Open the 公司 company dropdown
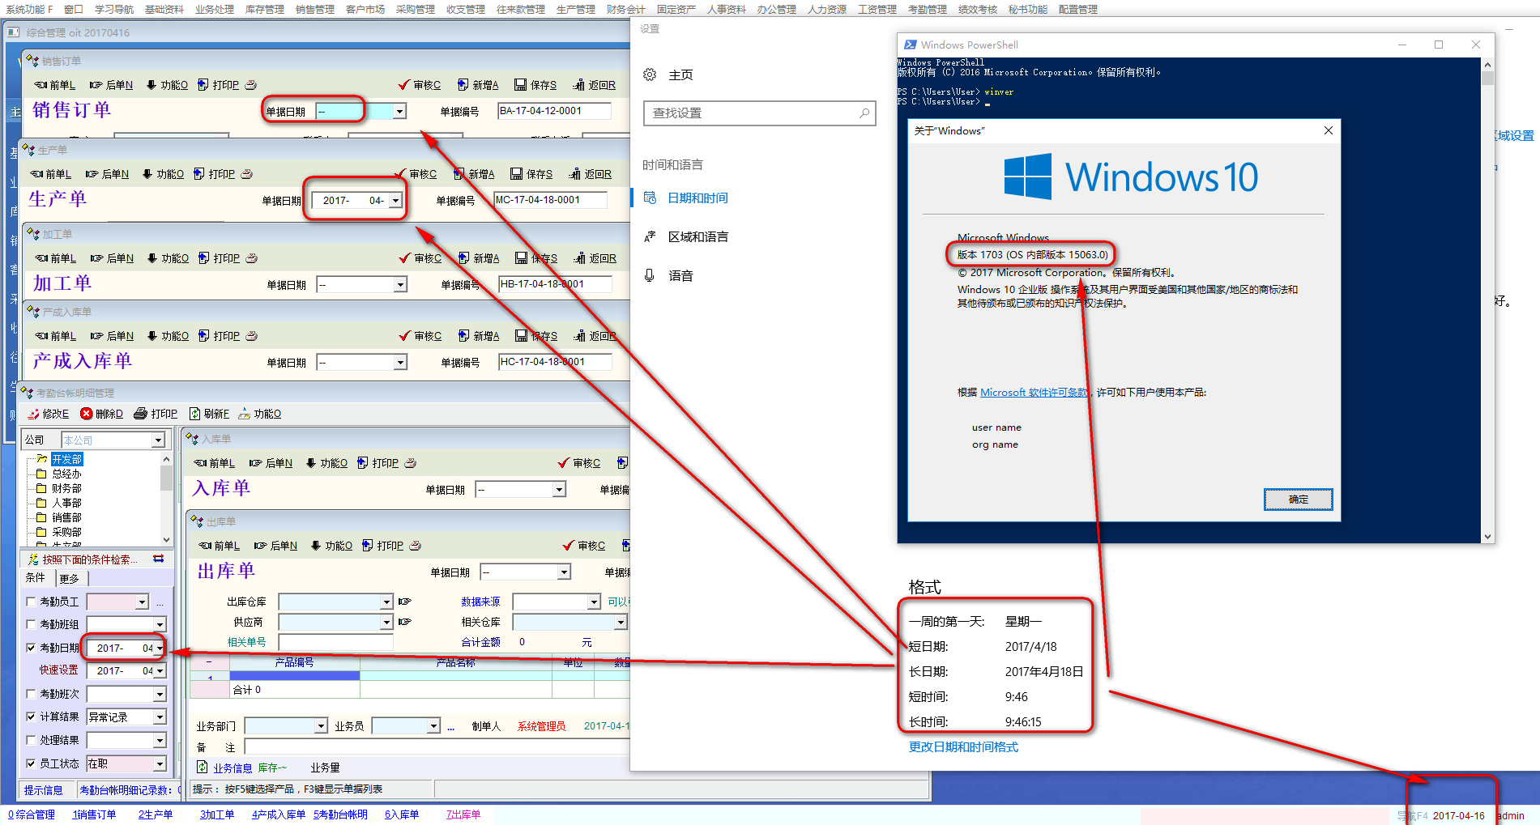1540x825 pixels. [x=158, y=440]
